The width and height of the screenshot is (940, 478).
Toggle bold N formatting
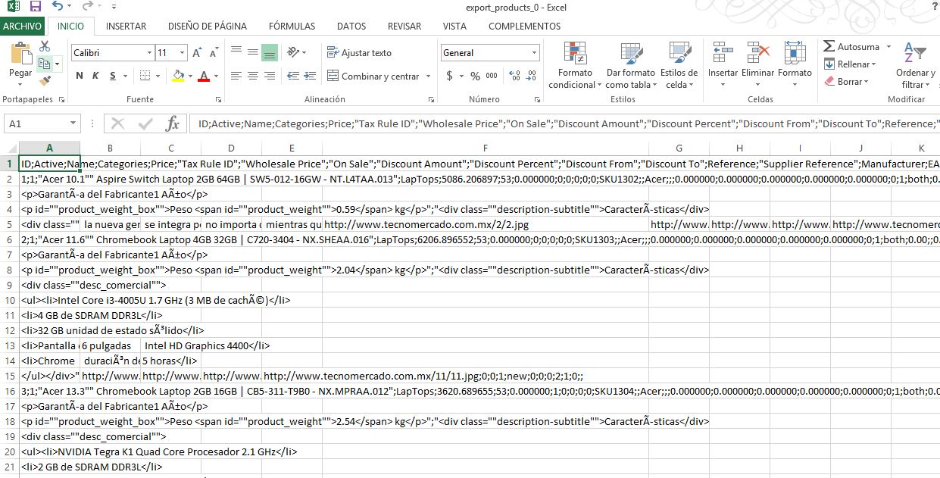coord(80,76)
